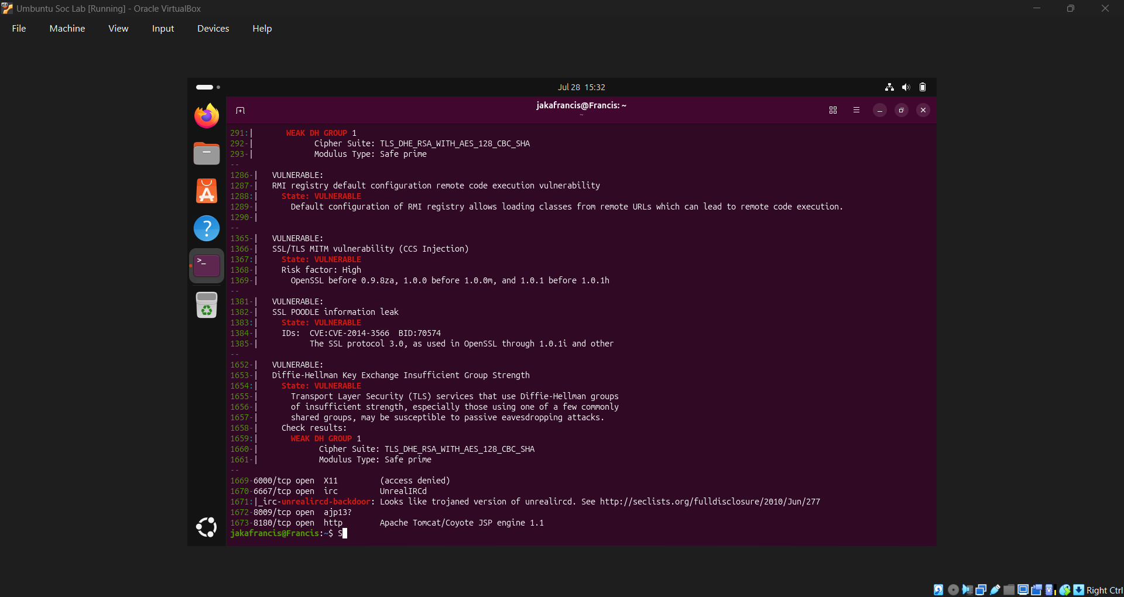The width and height of the screenshot is (1124, 597).
Task: Click the Risk factor: High line
Action: (321, 270)
